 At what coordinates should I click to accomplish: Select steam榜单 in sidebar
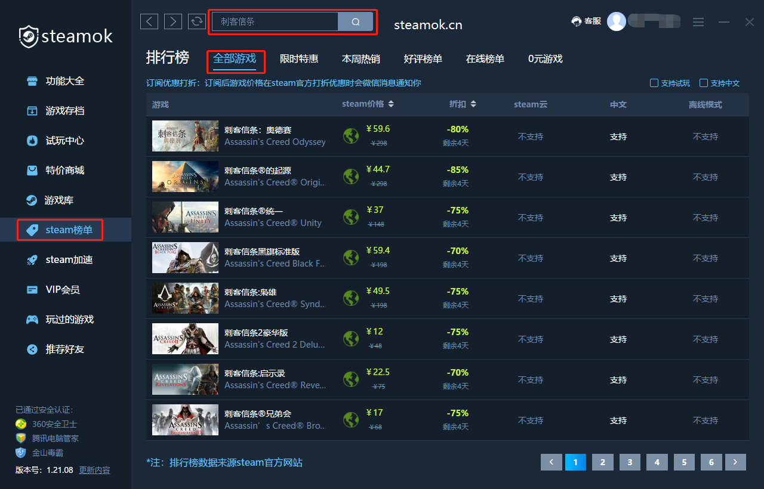[66, 230]
